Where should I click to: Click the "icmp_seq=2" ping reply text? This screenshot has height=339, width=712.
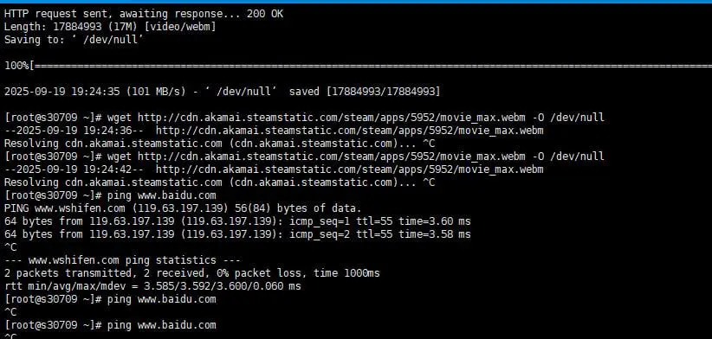point(320,234)
